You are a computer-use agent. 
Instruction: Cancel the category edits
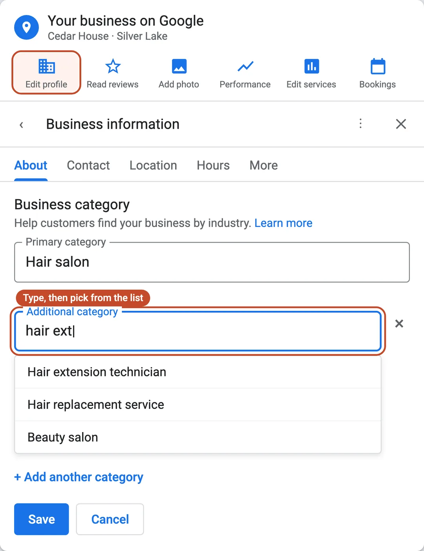(x=110, y=519)
